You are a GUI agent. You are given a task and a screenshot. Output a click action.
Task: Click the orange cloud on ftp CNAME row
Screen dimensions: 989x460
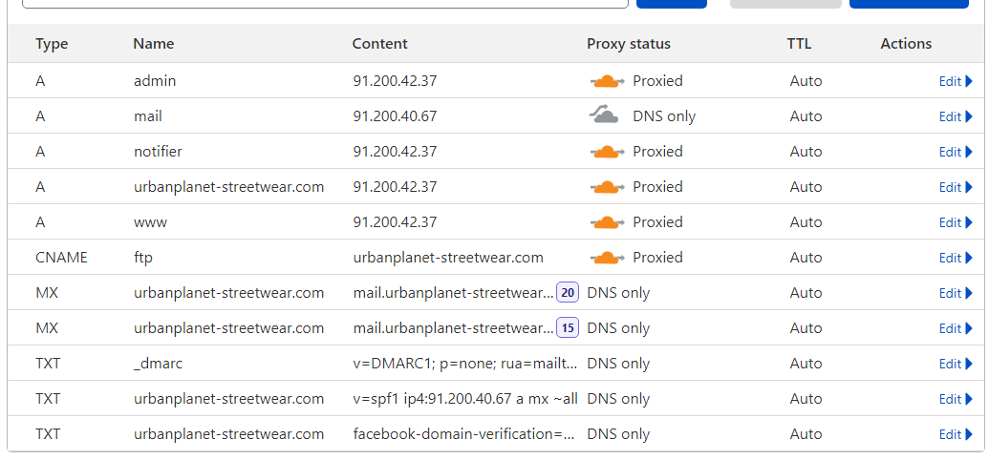pos(607,258)
